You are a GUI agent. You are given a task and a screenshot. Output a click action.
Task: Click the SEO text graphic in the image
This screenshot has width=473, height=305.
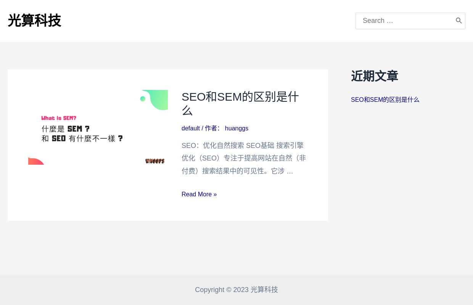coord(59,138)
